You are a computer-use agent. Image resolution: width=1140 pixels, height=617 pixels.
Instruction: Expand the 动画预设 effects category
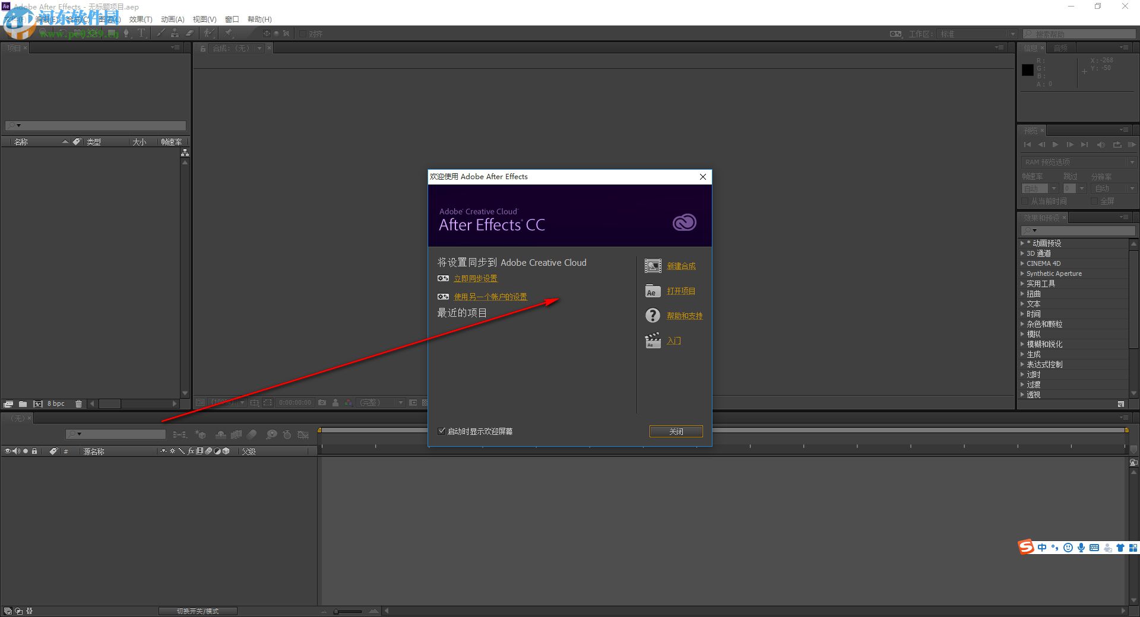click(1022, 243)
